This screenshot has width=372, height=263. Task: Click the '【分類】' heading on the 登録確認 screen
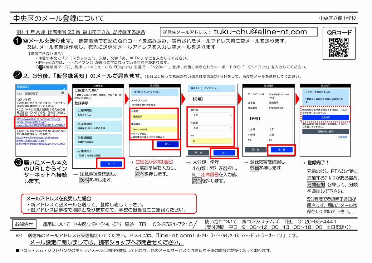pos(255,118)
